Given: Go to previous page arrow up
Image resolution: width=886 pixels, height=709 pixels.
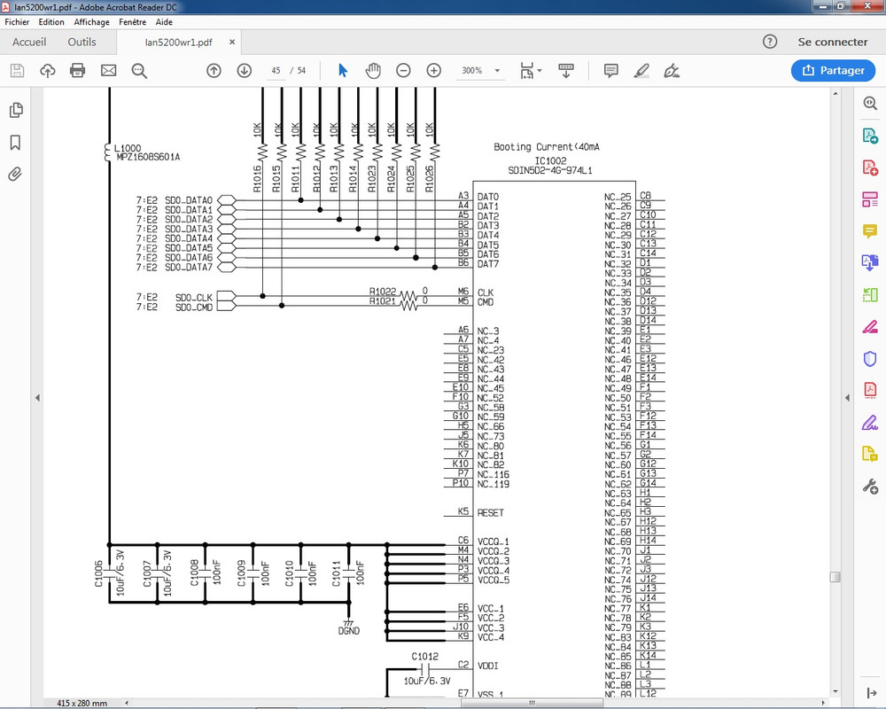Looking at the screenshot, I should tap(214, 71).
